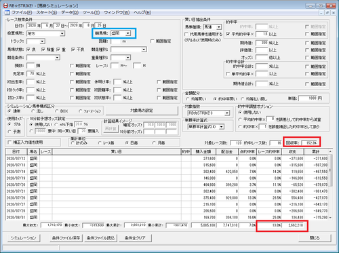Select the 2020/07/26 result row

(x=167, y=198)
